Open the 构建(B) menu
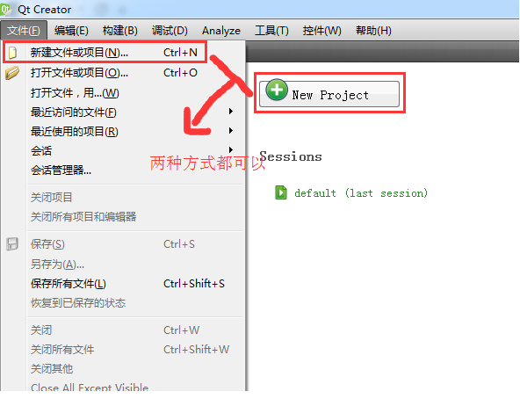The width and height of the screenshot is (520, 406). [x=120, y=31]
